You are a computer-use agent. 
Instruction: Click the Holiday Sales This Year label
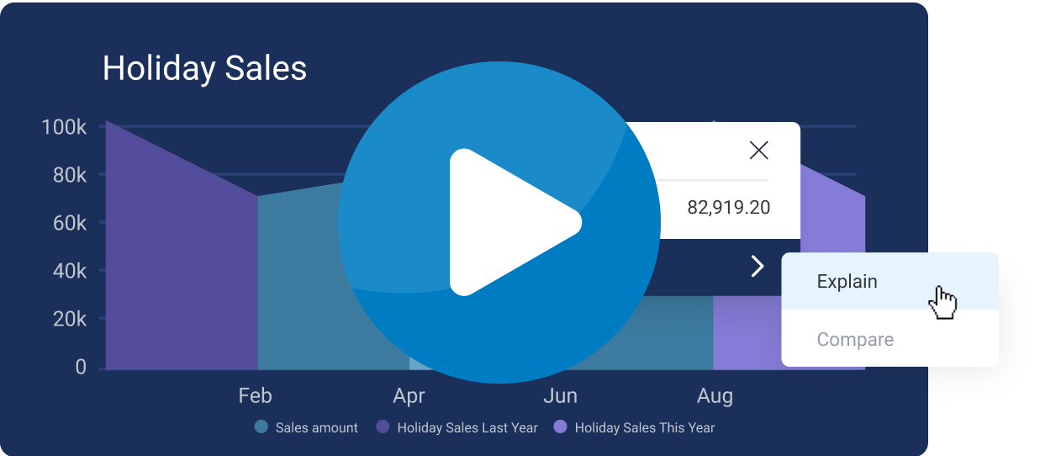[x=645, y=428]
